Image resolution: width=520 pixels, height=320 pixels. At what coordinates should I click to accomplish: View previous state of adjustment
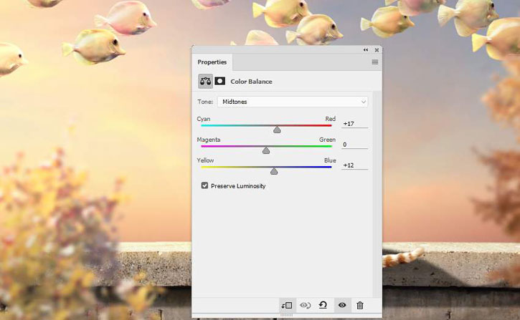pos(305,305)
